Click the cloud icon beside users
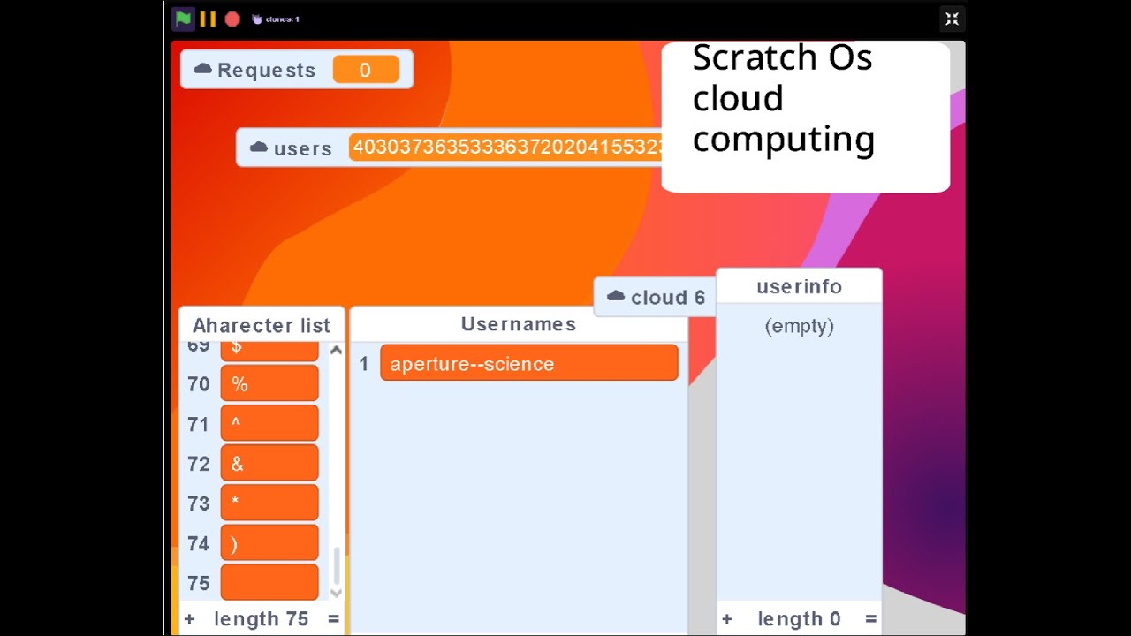Image resolution: width=1131 pixels, height=636 pixels. pyautogui.click(x=259, y=147)
